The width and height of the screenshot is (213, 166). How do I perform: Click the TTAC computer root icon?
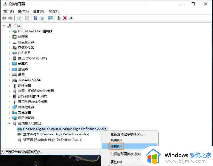tap(10, 26)
